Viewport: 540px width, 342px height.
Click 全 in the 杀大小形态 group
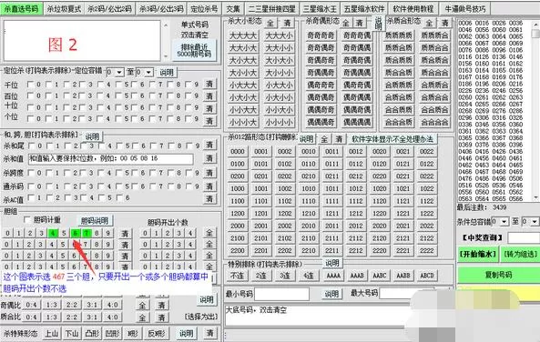(x=270, y=24)
